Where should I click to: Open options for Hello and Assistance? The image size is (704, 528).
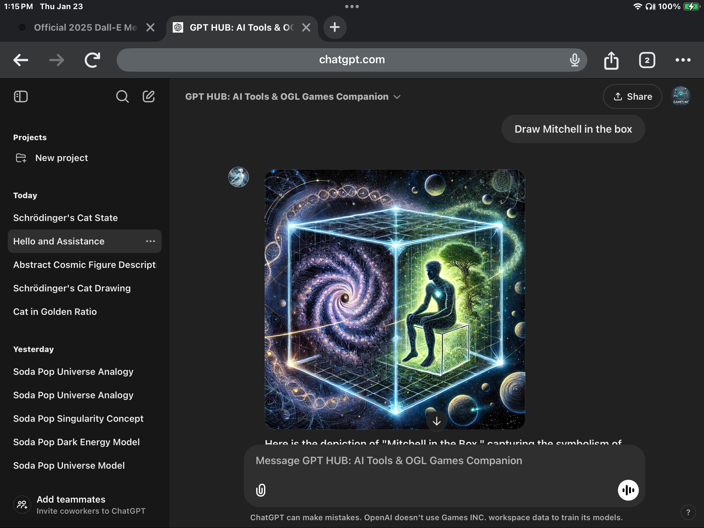150,241
